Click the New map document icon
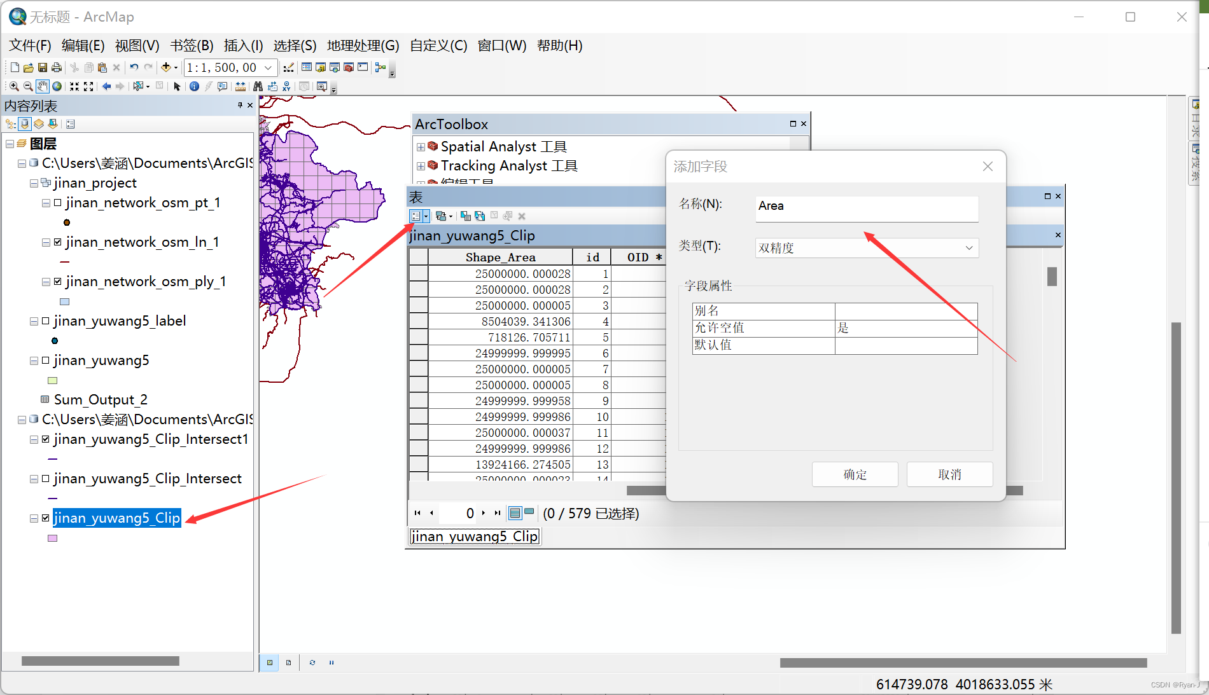Screen dimensions: 1209x695 pyautogui.click(x=15, y=67)
